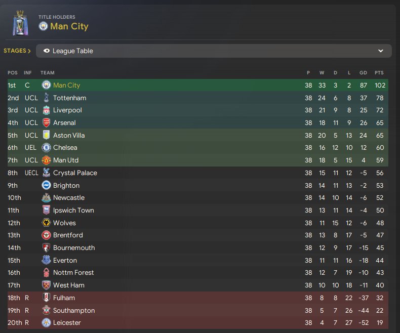Expand the dropdown chevron arrow

click(381, 51)
